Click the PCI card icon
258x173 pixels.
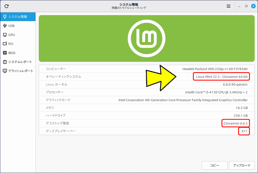pos(5,44)
